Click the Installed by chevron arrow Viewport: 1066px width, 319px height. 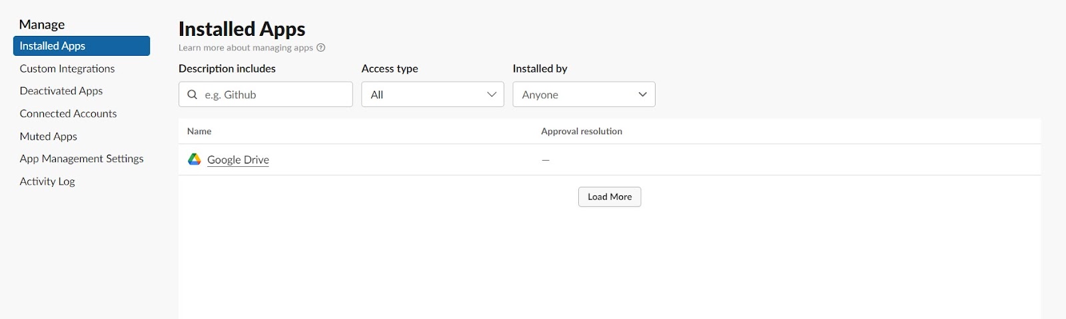(643, 94)
